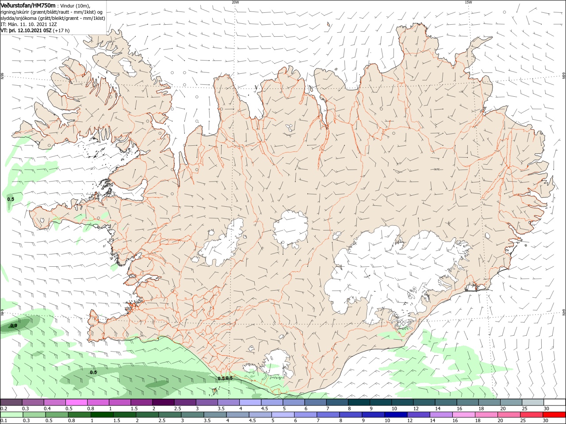Click the 'slydda/snjókoma' legend description line
The image size is (566, 424).
53,18
